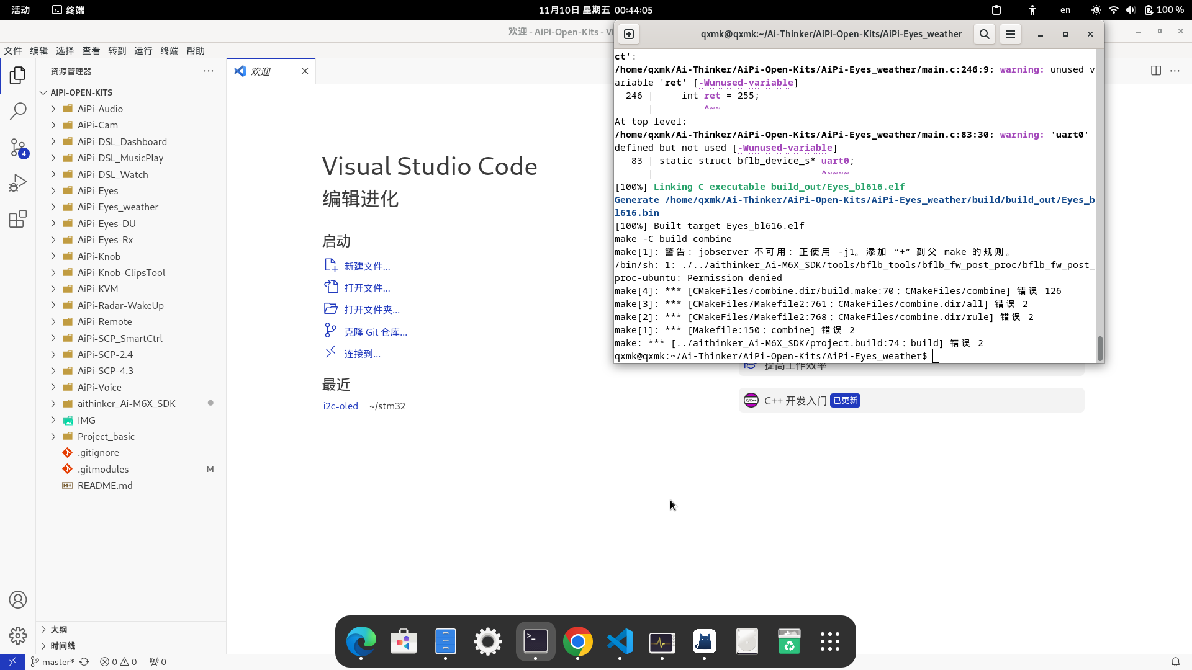
Task: Open system Settings from the dock
Action: [488, 641]
